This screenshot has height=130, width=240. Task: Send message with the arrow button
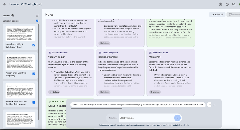tap(177, 118)
